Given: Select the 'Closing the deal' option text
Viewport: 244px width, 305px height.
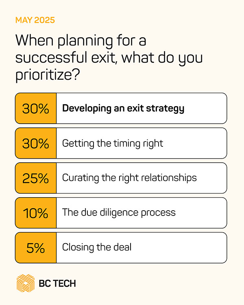Looking at the screenshot, I should click(97, 247).
